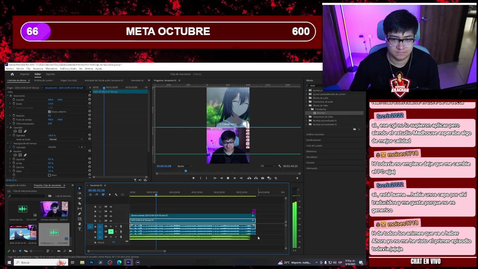Screen dimensions: 478x269
Task: Click the pen mask tool under Recortar
Action: [25, 155]
